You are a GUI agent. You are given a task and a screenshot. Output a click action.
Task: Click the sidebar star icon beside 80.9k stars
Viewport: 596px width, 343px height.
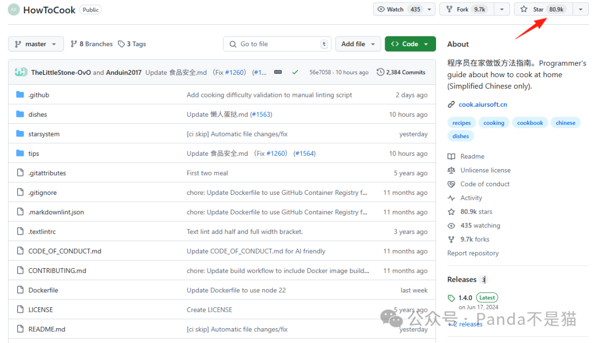pos(451,211)
